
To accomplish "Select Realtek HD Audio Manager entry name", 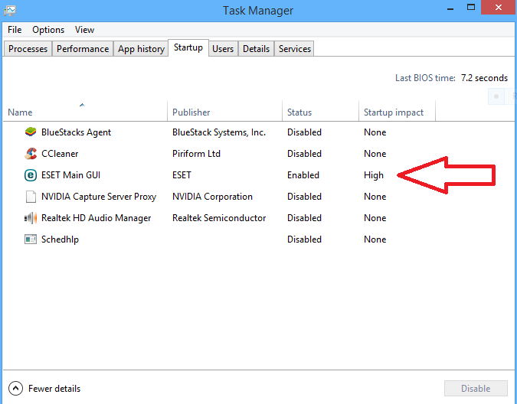I will pos(96,218).
